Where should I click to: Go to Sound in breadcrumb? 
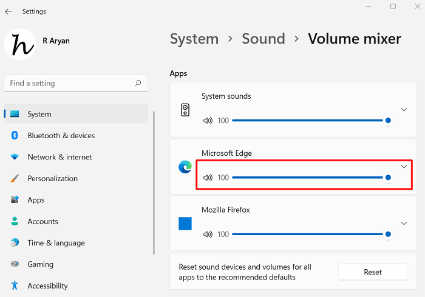click(x=263, y=39)
